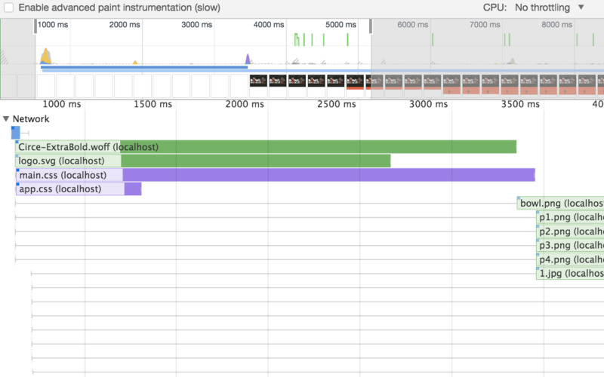604x377 pixels.
Task: Grab the right overview selection handle
Action: (x=371, y=26)
